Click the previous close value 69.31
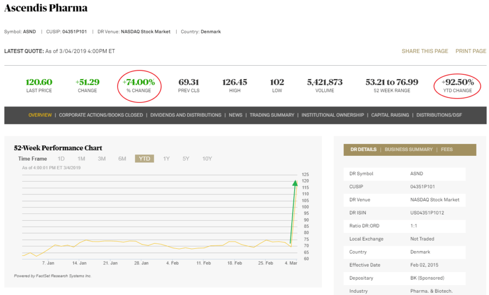Viewport: 489px width, 295px height. tap(189, 82)
